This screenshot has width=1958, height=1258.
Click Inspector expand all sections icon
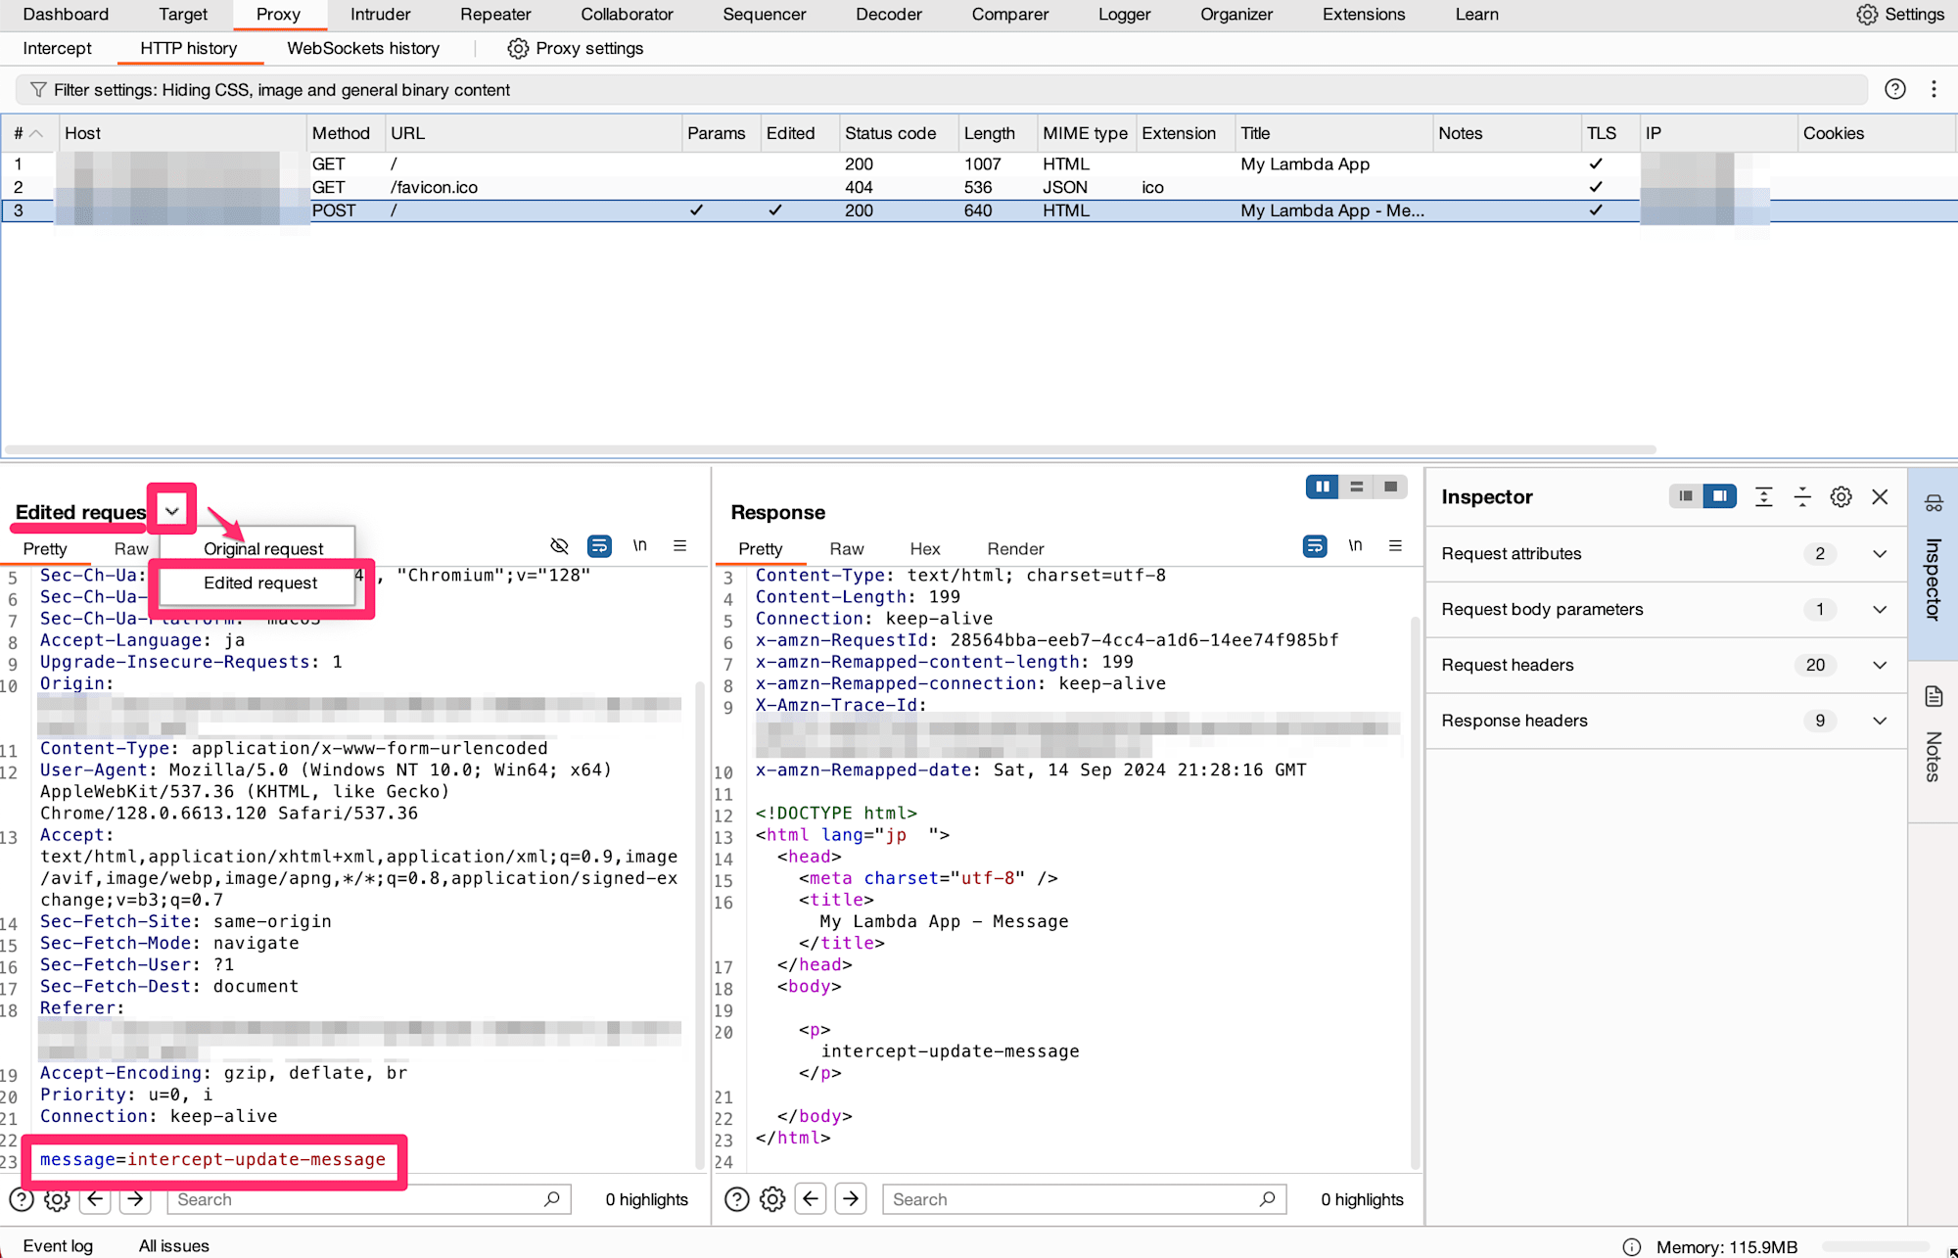click(x=1763, y=496)
